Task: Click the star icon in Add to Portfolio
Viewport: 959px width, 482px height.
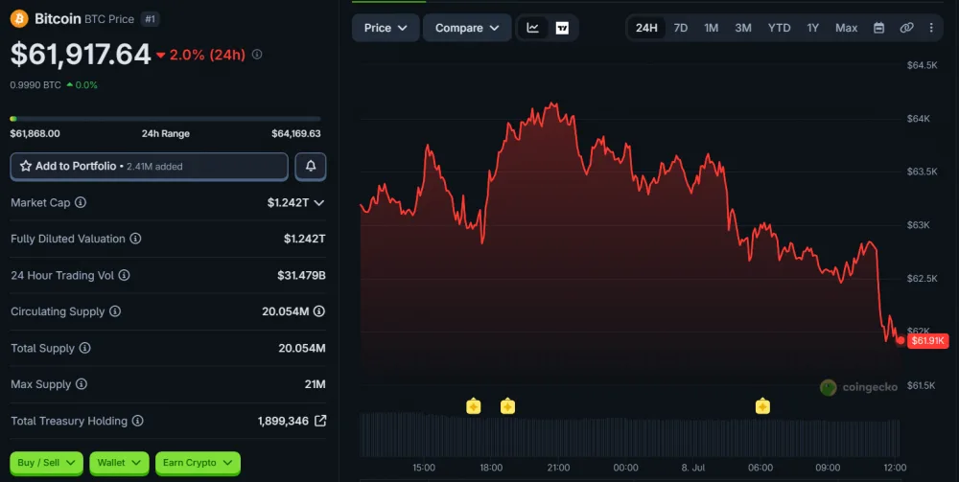Action: pos(26,166)
